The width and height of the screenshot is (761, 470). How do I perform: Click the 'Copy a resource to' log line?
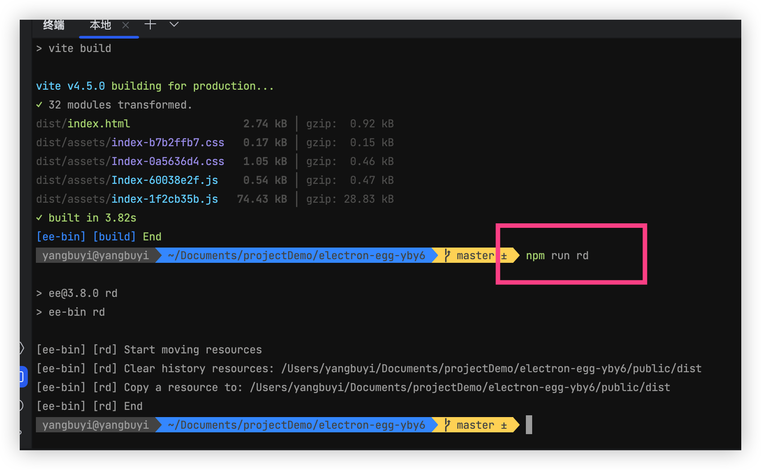coord(353,387)
